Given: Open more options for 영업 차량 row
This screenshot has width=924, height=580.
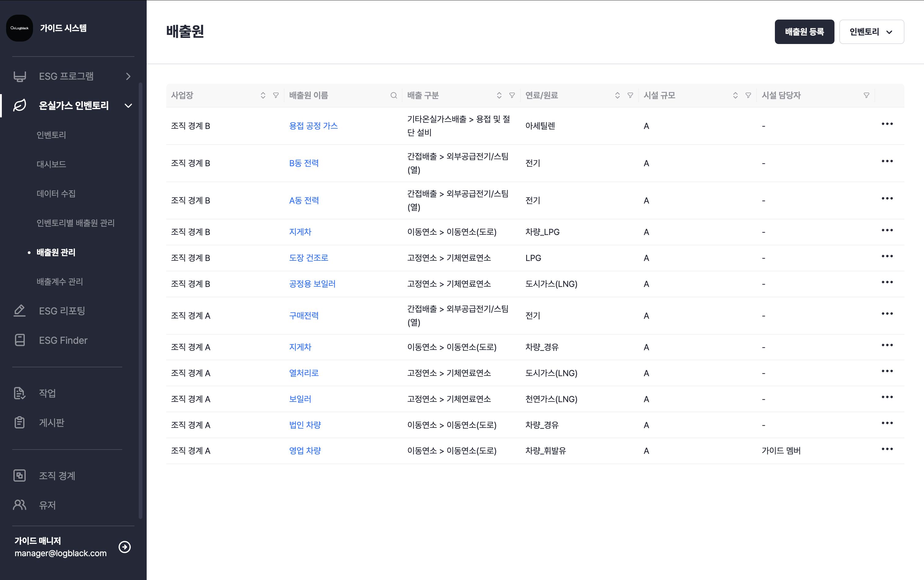Looking at the screenshot, I should click(x=887, y=449).
